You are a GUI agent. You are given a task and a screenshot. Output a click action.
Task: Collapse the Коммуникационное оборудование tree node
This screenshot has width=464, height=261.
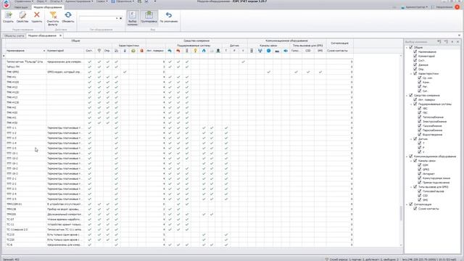click(407, 157)
